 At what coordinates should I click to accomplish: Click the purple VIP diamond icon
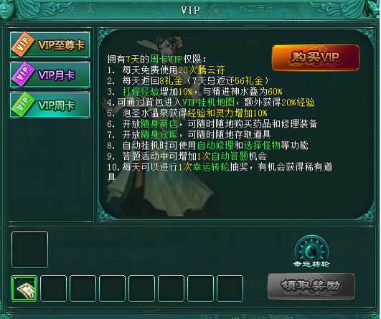[23, 74]
